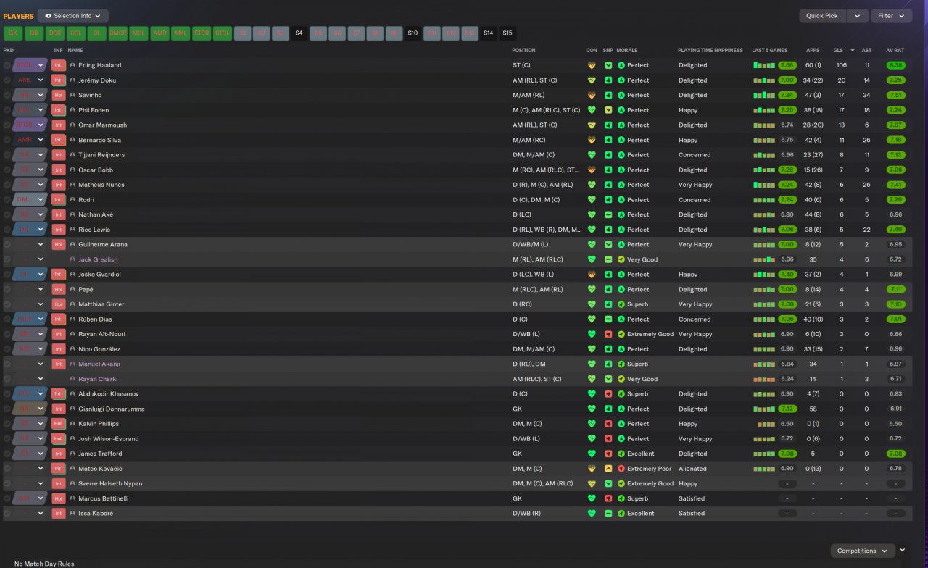Click Nathan Aké's match sharpness icon

click(608, 214)
